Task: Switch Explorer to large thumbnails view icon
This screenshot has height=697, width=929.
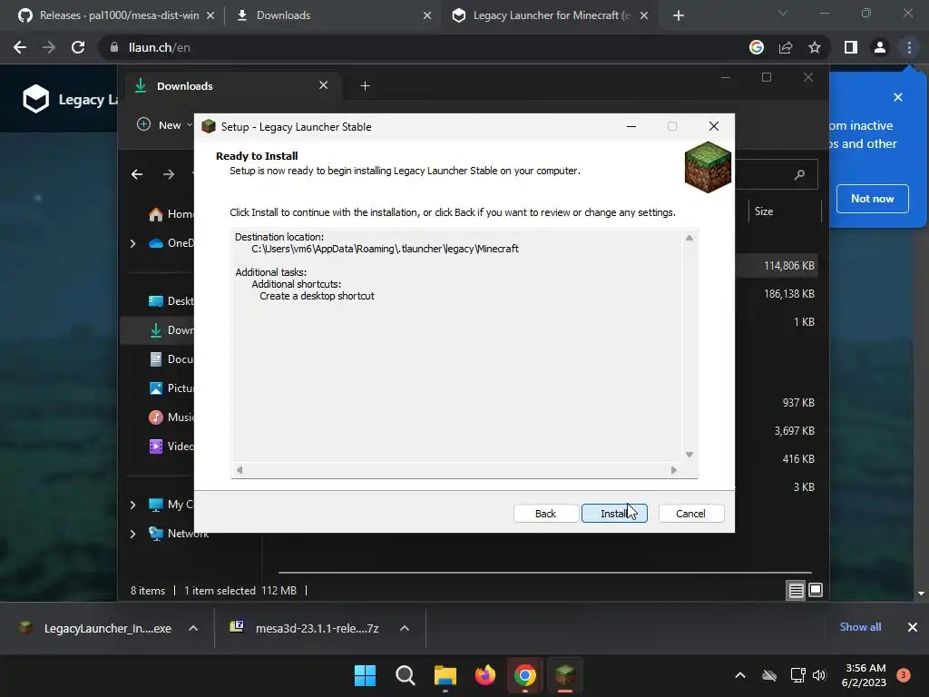Action: 816,590
